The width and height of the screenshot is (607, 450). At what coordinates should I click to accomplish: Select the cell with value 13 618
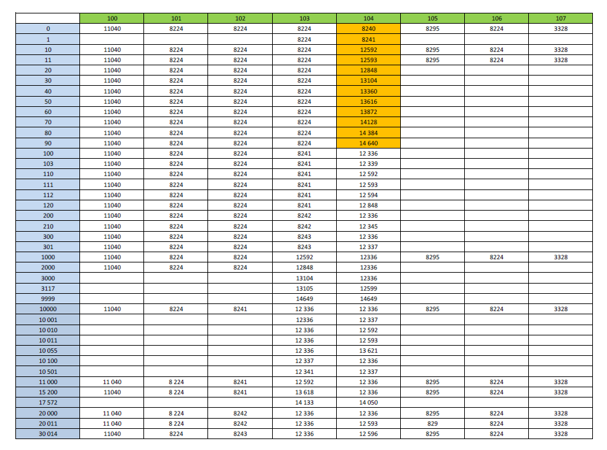pos(304,392)
